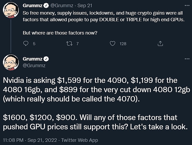Image resolution: width=192 pixels, height=145 pixels.
Task: Open the Sep 21 timestamp link
Action: point(84,5)
